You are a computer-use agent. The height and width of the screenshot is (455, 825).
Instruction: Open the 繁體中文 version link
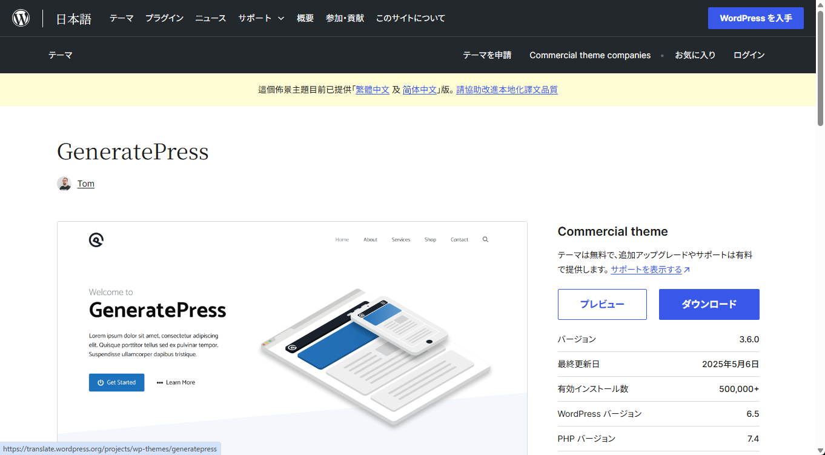coord(373,90)
